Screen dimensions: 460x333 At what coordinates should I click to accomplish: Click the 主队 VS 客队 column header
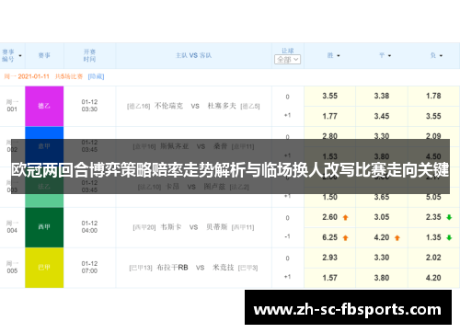[x=193, y=55]
